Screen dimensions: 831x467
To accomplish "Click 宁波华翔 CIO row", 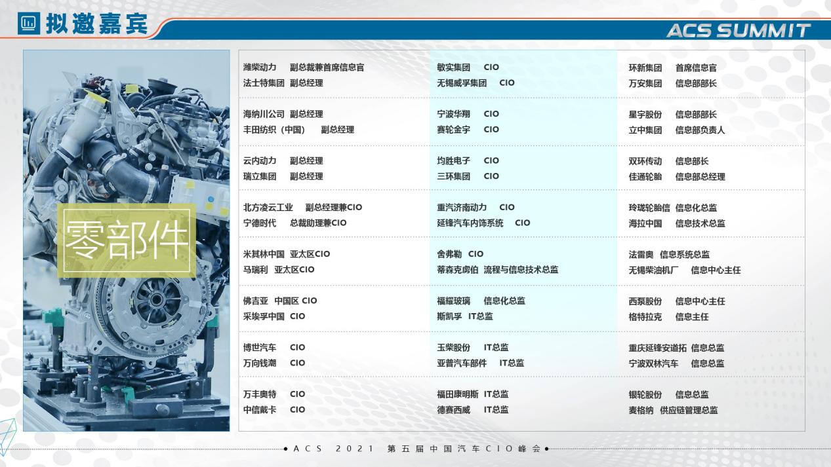I will (x=468, y=114).
